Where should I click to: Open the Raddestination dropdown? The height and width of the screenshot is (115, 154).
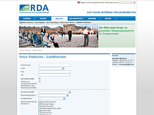(x=52, y=99)
